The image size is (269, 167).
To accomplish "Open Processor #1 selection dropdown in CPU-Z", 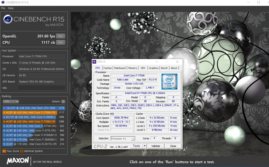I will click(123, 138).
